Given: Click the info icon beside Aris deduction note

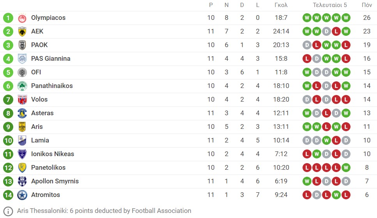Looking at the screenshot, I should [x=8, y=211].
